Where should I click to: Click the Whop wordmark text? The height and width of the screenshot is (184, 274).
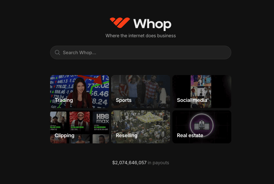pos(152,25)
